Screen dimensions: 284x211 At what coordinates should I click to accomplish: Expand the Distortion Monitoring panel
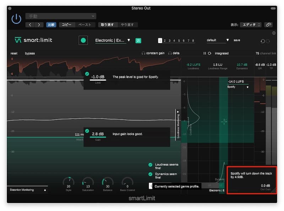tap(27, 190)
